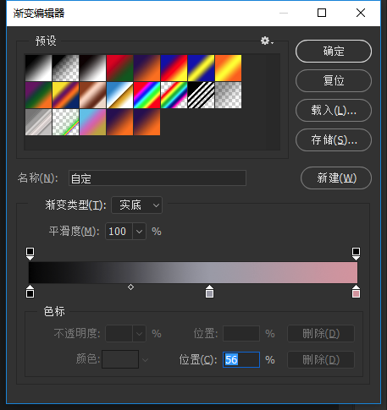Viewport: 387px width, 410px height.
Task: Select the black color stop at left
Action: click(x=30, y=292)
